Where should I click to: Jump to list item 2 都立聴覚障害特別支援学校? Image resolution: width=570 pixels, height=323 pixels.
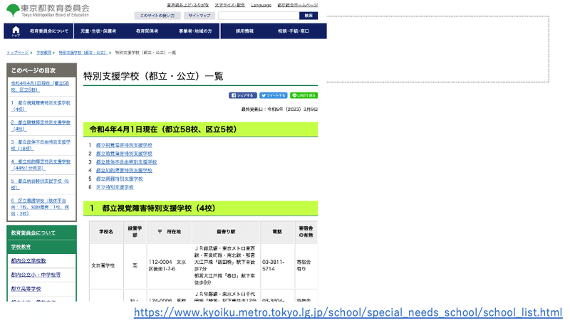(x=124, y=154)
